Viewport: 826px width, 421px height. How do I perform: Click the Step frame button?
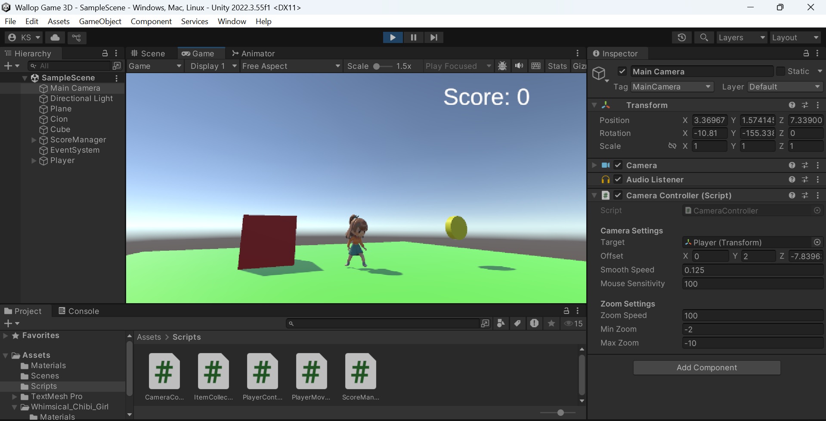433,37
